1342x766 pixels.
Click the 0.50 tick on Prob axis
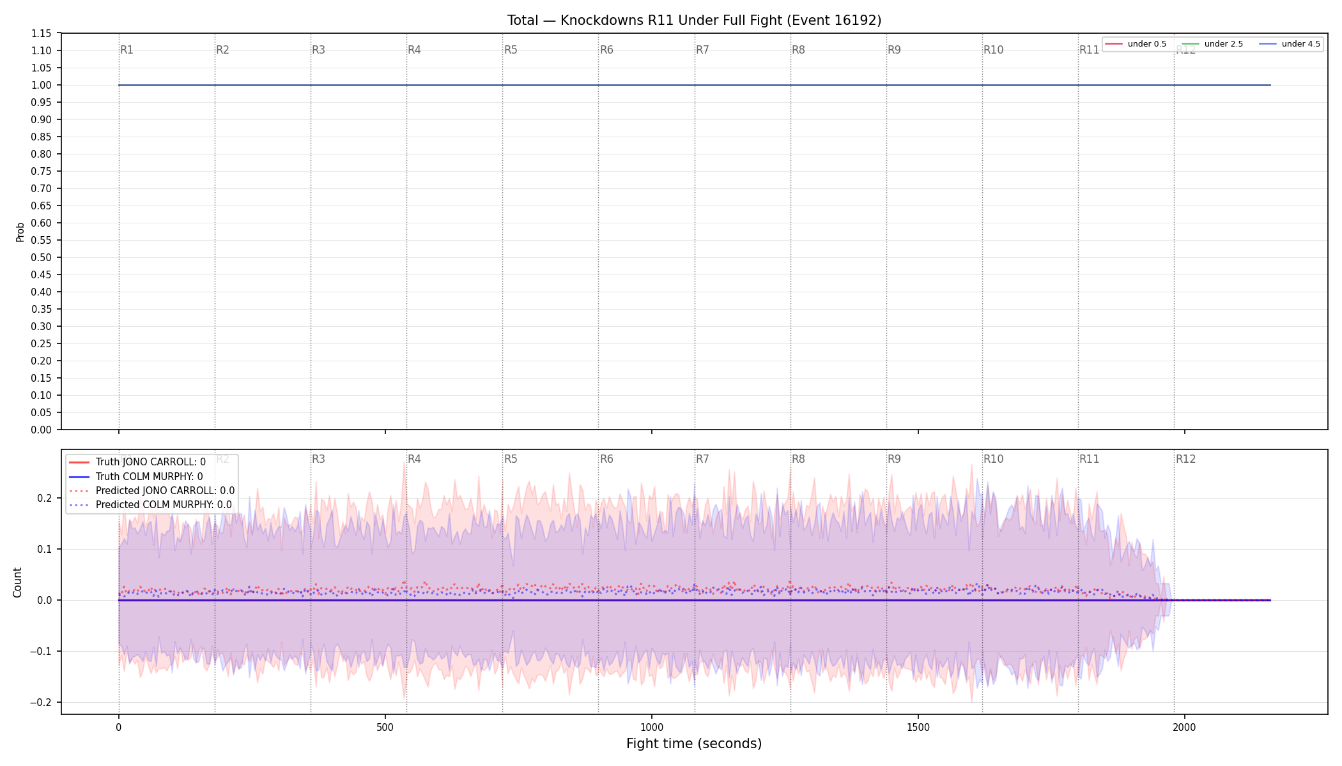(x=42, y=257)
